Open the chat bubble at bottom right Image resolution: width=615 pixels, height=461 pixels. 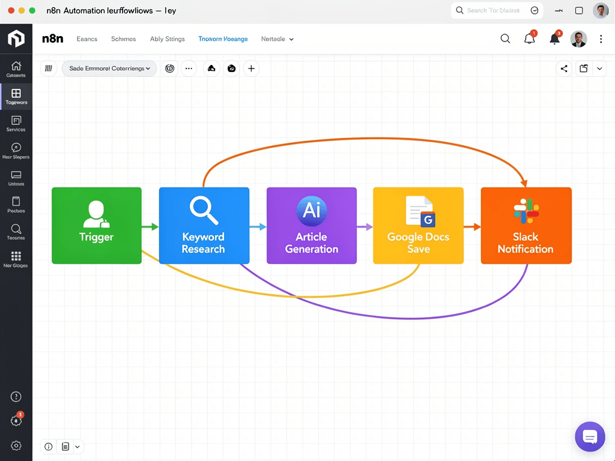pos(590,436)
